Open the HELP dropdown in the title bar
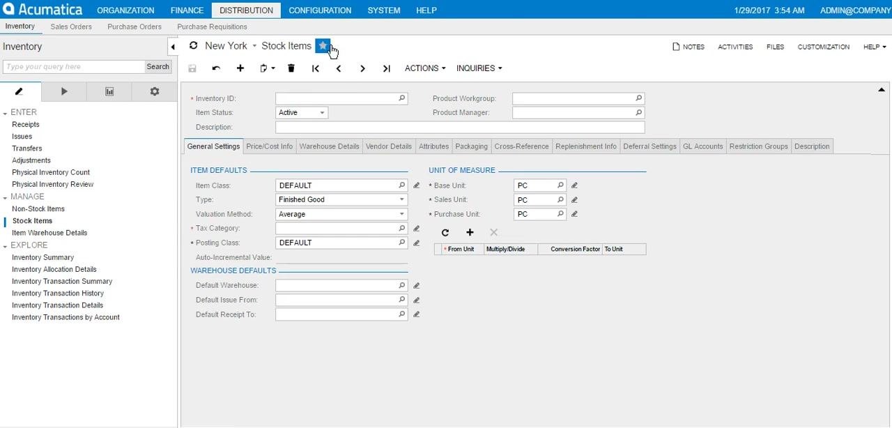Viewport: 892px width, 428px height. coord(875,47)
